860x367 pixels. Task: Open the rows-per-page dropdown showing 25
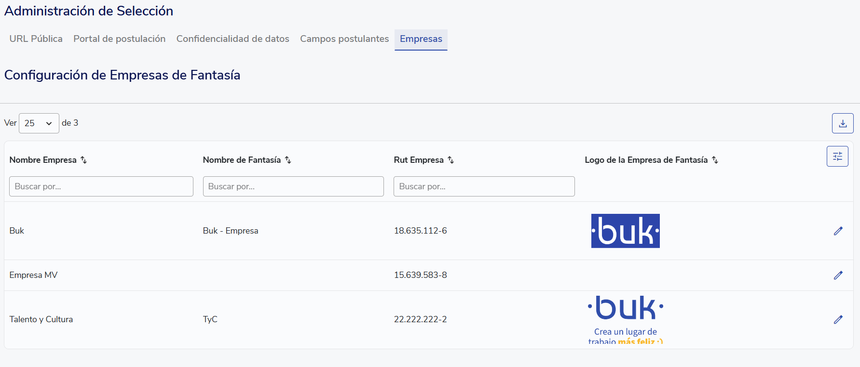coord(39,123)
